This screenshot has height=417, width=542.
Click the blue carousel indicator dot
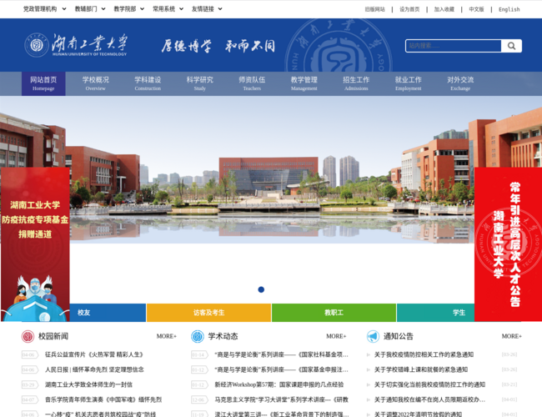coord(261,289)
